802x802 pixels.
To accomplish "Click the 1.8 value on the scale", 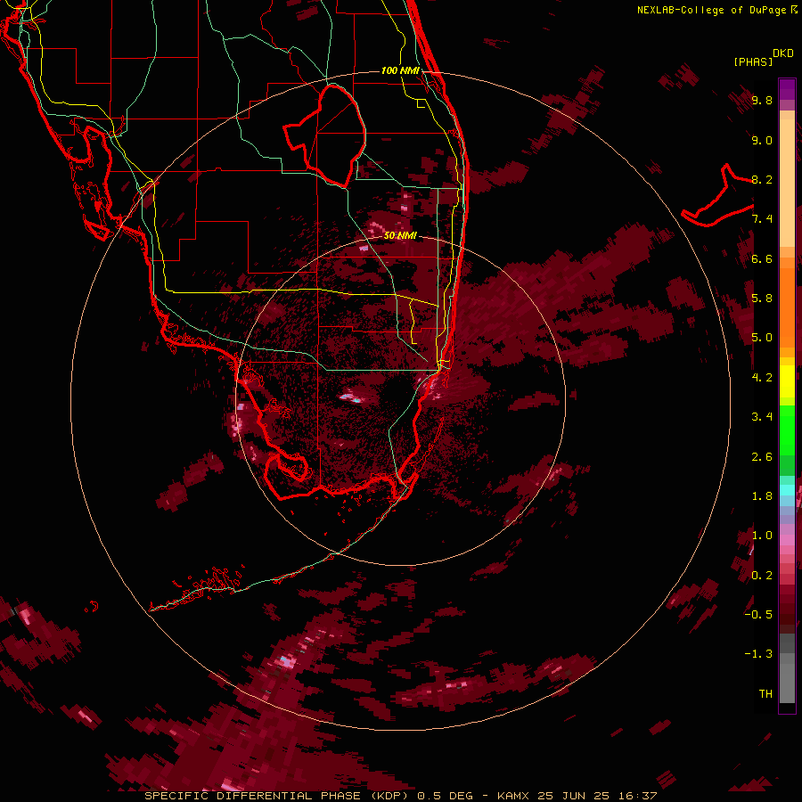I will pyautogui.click(x=762, y=496).
